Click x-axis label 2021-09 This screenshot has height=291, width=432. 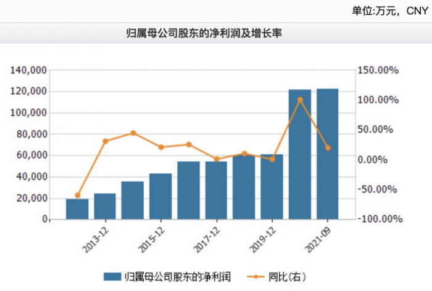tap(318, 240)
